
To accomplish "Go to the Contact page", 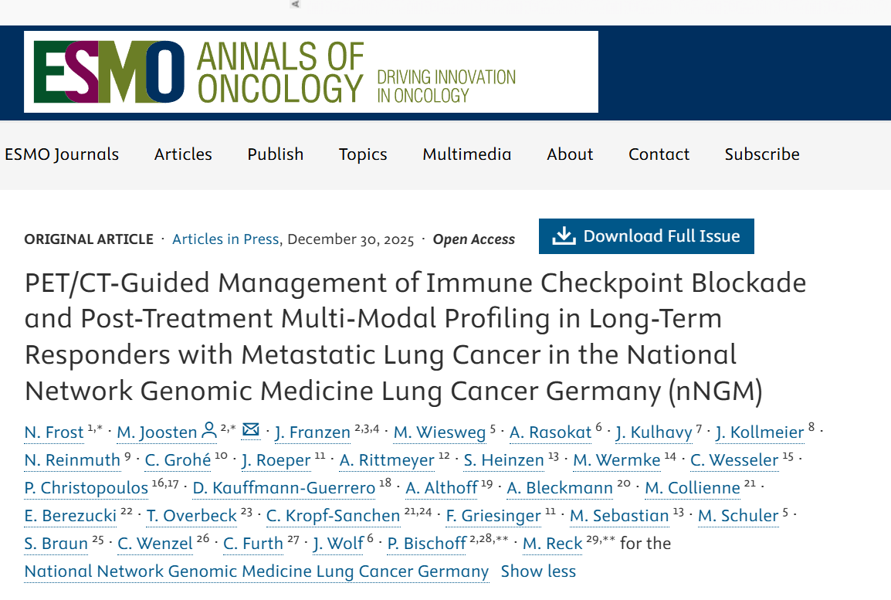I will coord(659,154).
